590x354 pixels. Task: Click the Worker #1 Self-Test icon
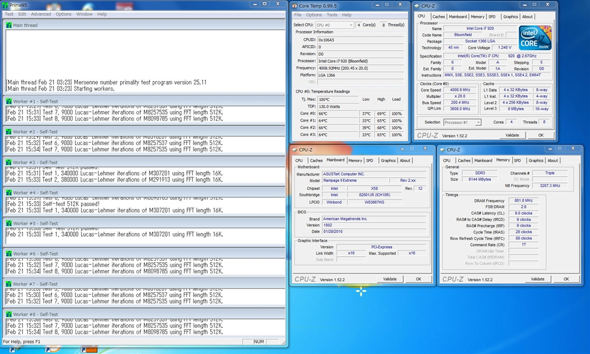[x=9, y=101]
